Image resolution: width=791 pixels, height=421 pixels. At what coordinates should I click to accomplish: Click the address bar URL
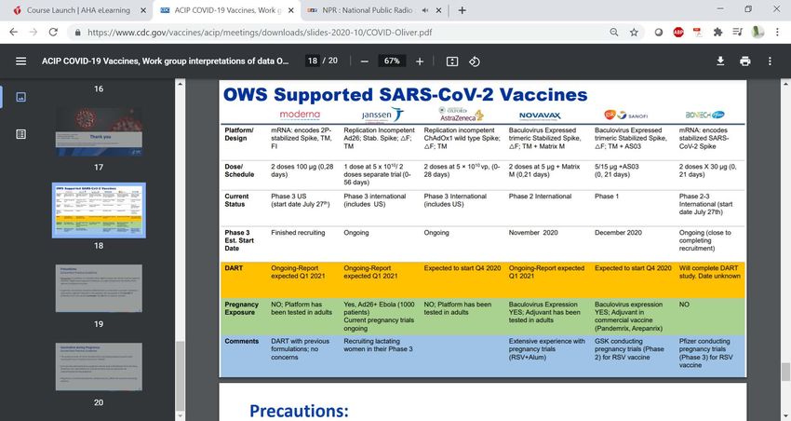pyautogui.click(x=260, y=33)
